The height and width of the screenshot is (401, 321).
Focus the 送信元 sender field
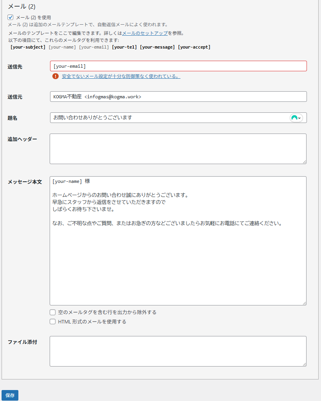pos(178,97)
